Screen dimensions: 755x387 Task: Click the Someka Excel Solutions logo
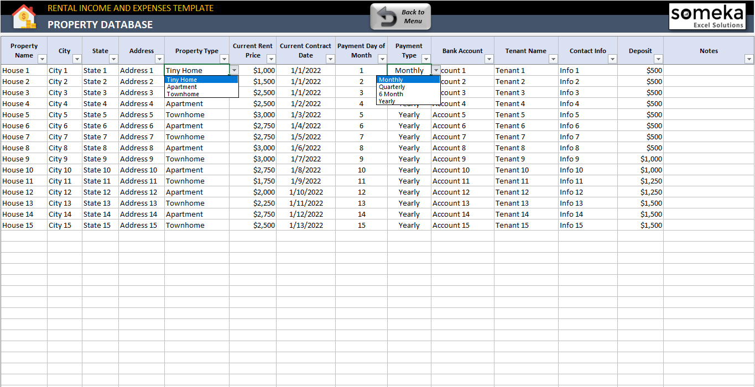707,16
